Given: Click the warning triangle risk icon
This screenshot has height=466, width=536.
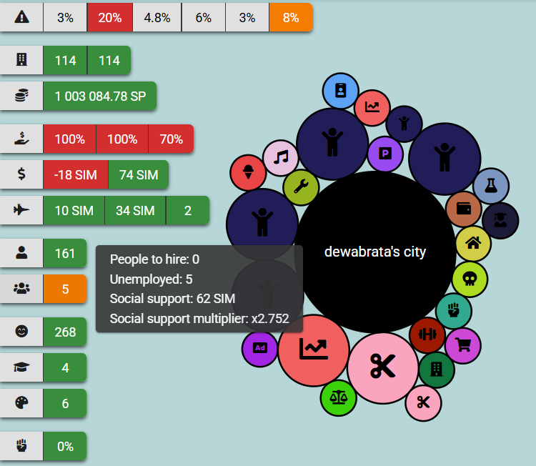Looking at the screenshot, I should (21, 17).
